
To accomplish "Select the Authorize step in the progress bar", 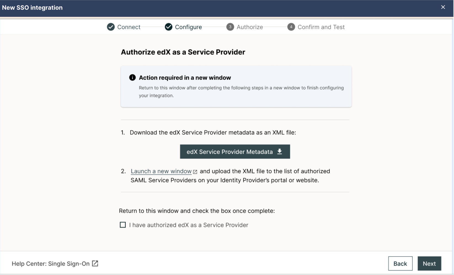I will click(x=250, y=27).
